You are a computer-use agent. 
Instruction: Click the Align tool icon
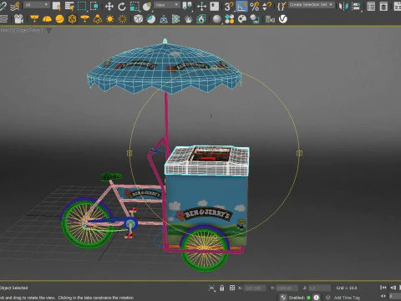click(x=356, y=6)
